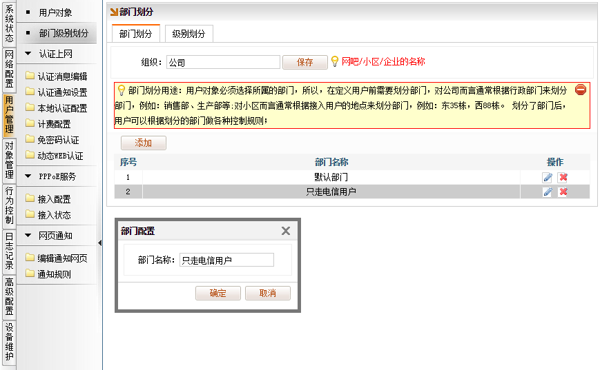Open the 网络配置 vertical tab
This screenshot has width=600, height=370.
(x=9, y=69)
